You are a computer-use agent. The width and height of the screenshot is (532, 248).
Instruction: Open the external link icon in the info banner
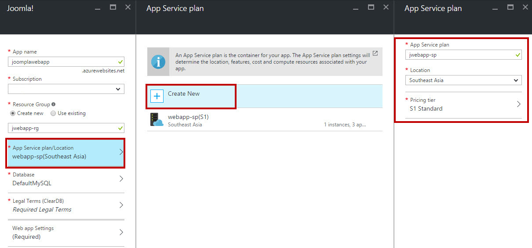375,54
